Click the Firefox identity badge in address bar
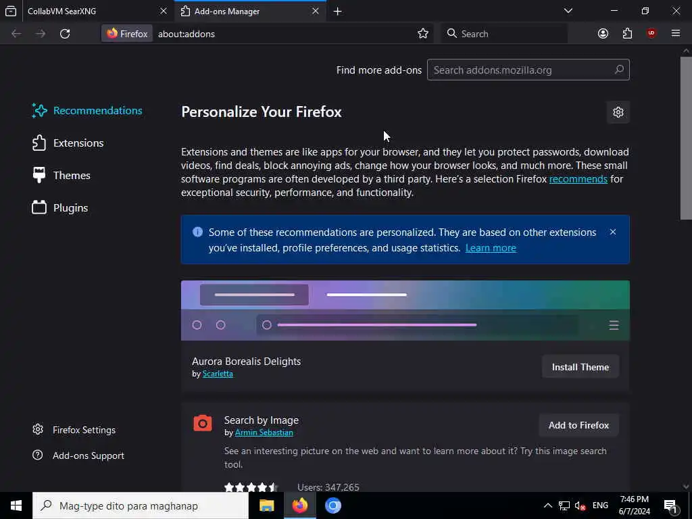Screen dimensions: 692x519 pyautogui.click(x=127, y=34)
